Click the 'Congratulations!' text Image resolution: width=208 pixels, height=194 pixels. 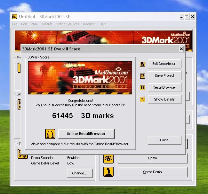tap(80, 101)
